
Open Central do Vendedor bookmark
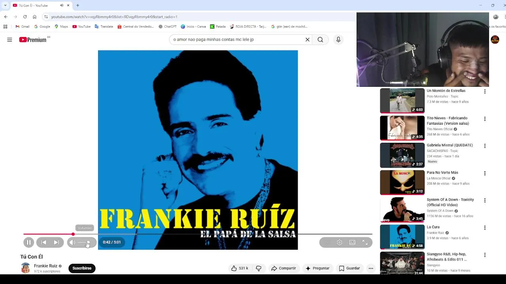click(x=136, y=26)
